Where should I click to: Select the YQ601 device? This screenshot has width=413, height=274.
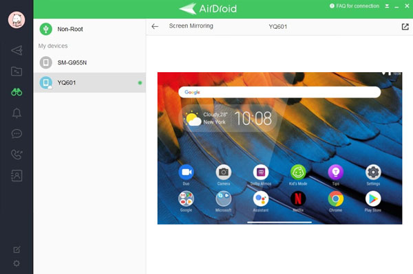coord(89,82)
